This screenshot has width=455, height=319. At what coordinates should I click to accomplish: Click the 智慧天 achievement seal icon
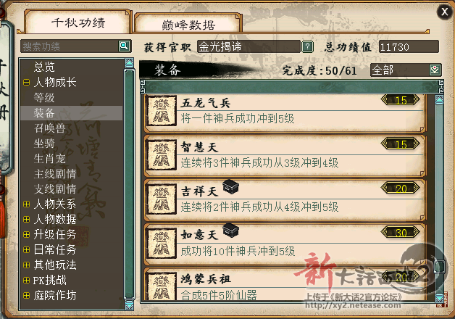(162, 154)
